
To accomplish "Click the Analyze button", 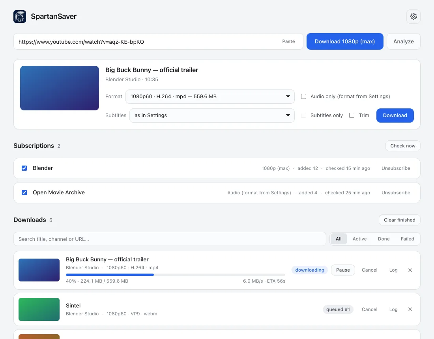I will click(x=404, y=41).
